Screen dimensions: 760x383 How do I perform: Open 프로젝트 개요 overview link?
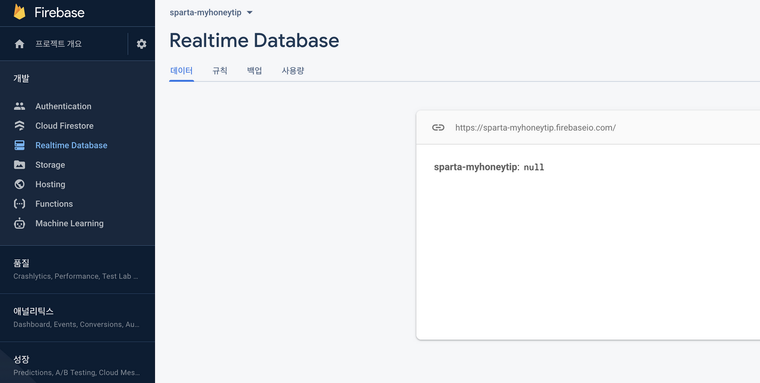[x=59, y=44]
